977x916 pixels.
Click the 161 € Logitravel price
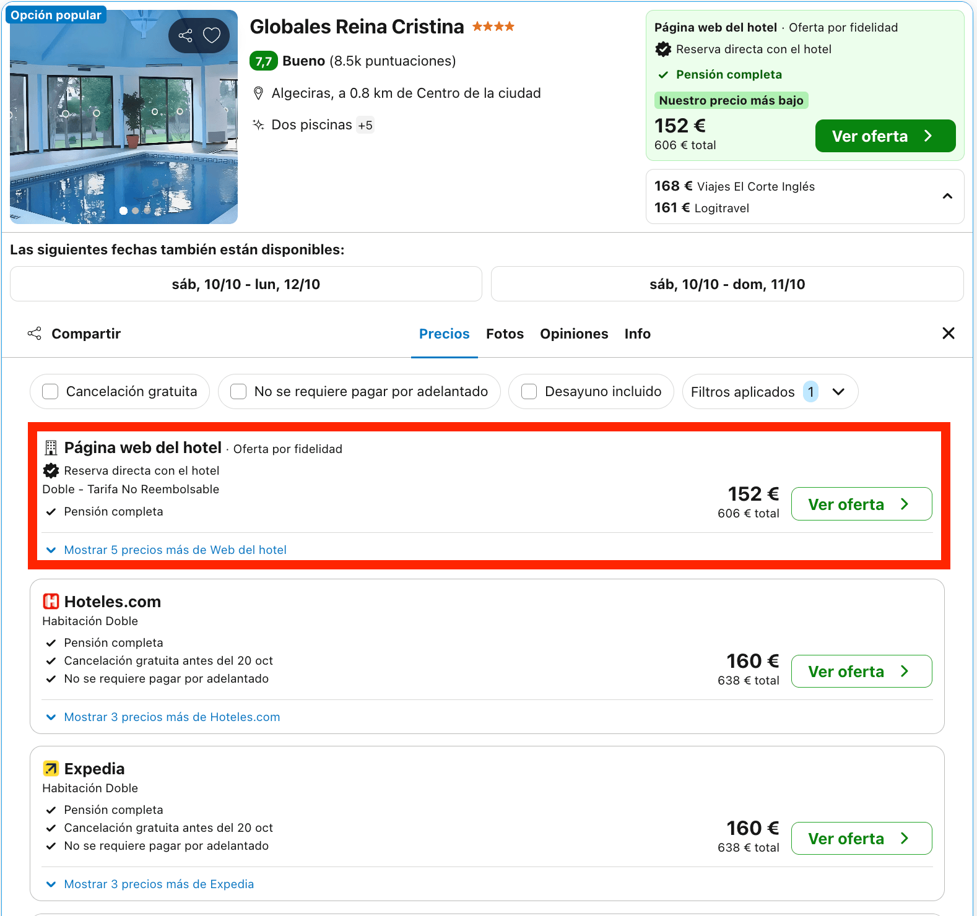pos(701,208)
